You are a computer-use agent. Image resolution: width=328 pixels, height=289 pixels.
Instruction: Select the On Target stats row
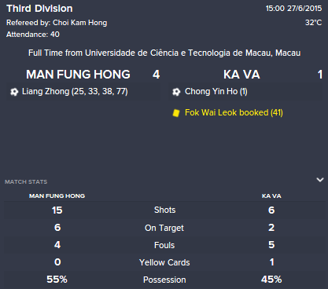tap(164, 228)
